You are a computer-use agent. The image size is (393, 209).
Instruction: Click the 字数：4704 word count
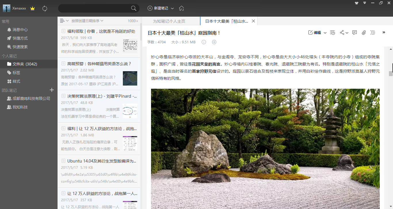(157, 42)
